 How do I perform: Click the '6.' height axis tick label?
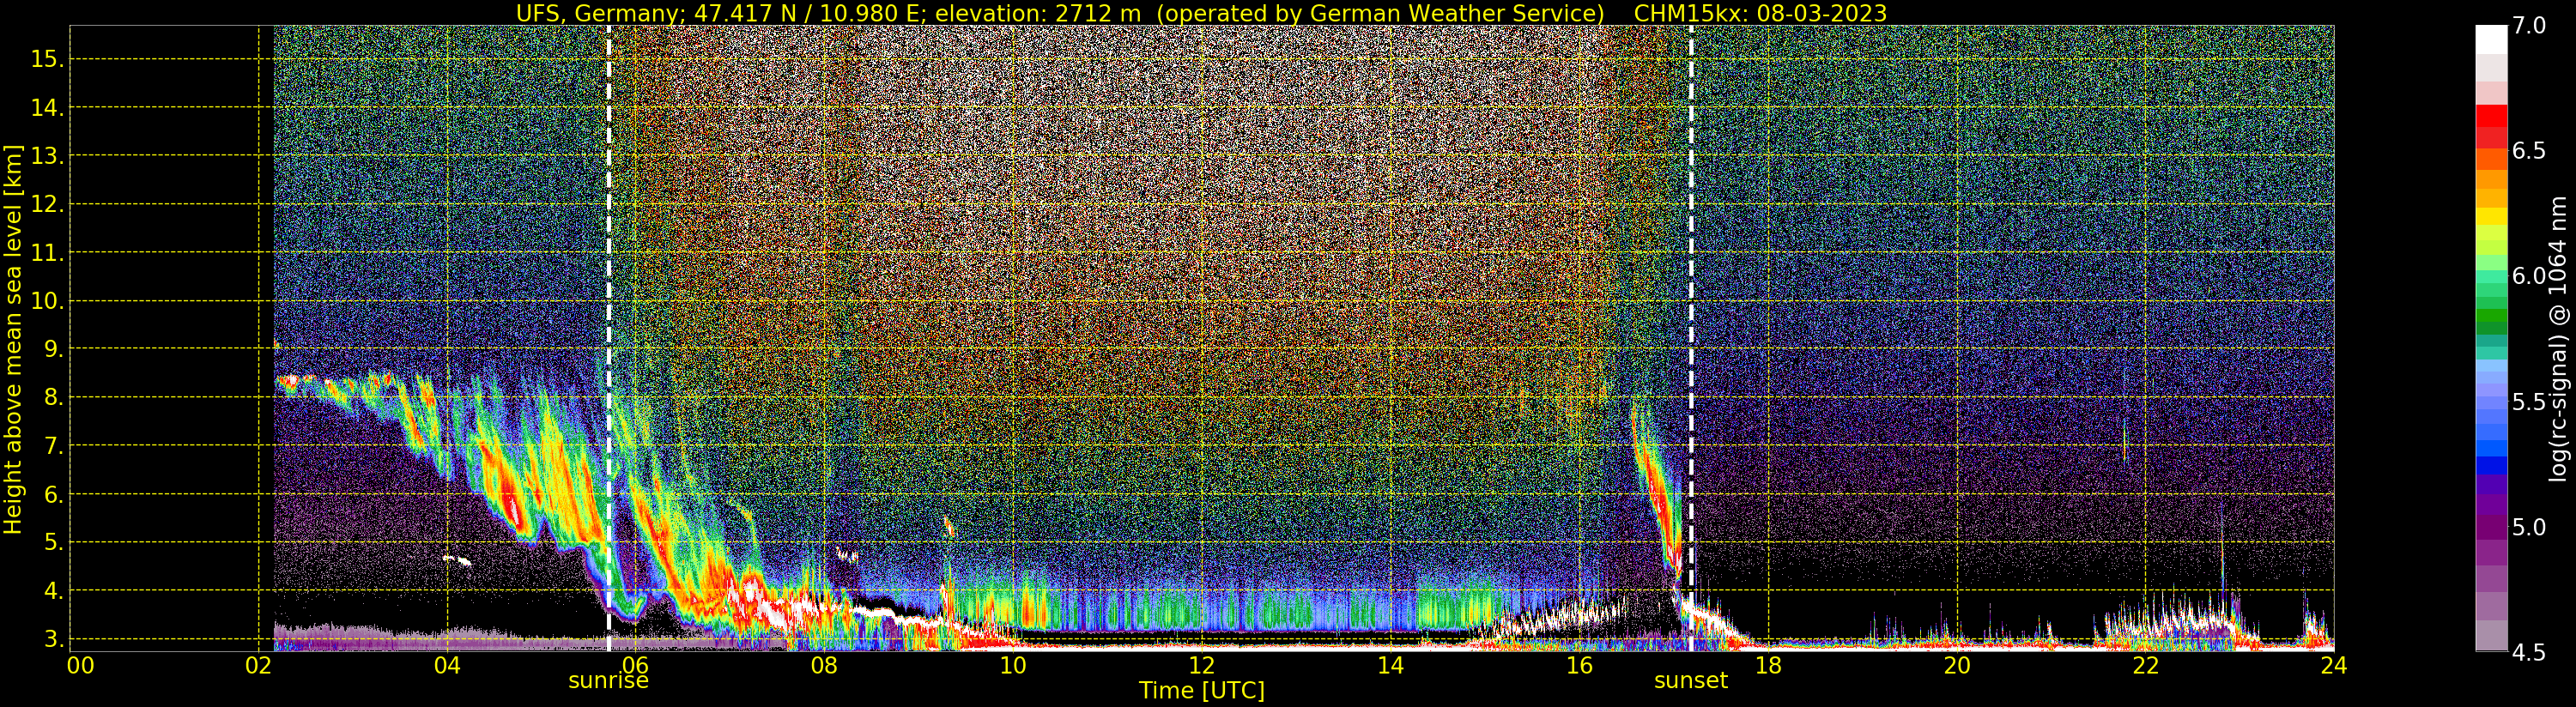click(54, 494)
